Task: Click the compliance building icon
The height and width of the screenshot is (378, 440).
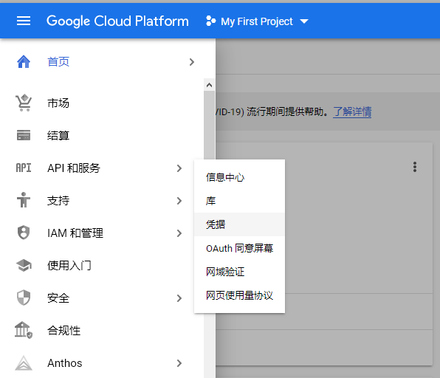Action: 24,330
